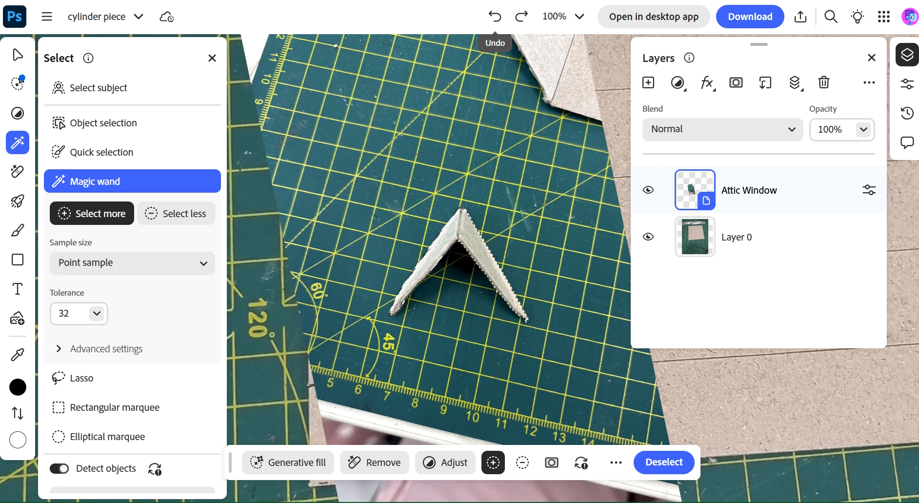919x503 pixels.
Task: Select the healing/remove tool in left toolbar
Action: [x=18, y=171]
